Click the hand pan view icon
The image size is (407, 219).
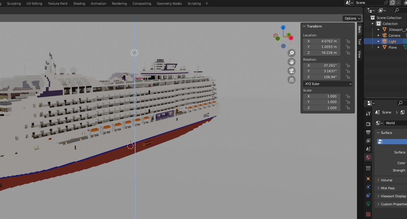tap(292, 62)
